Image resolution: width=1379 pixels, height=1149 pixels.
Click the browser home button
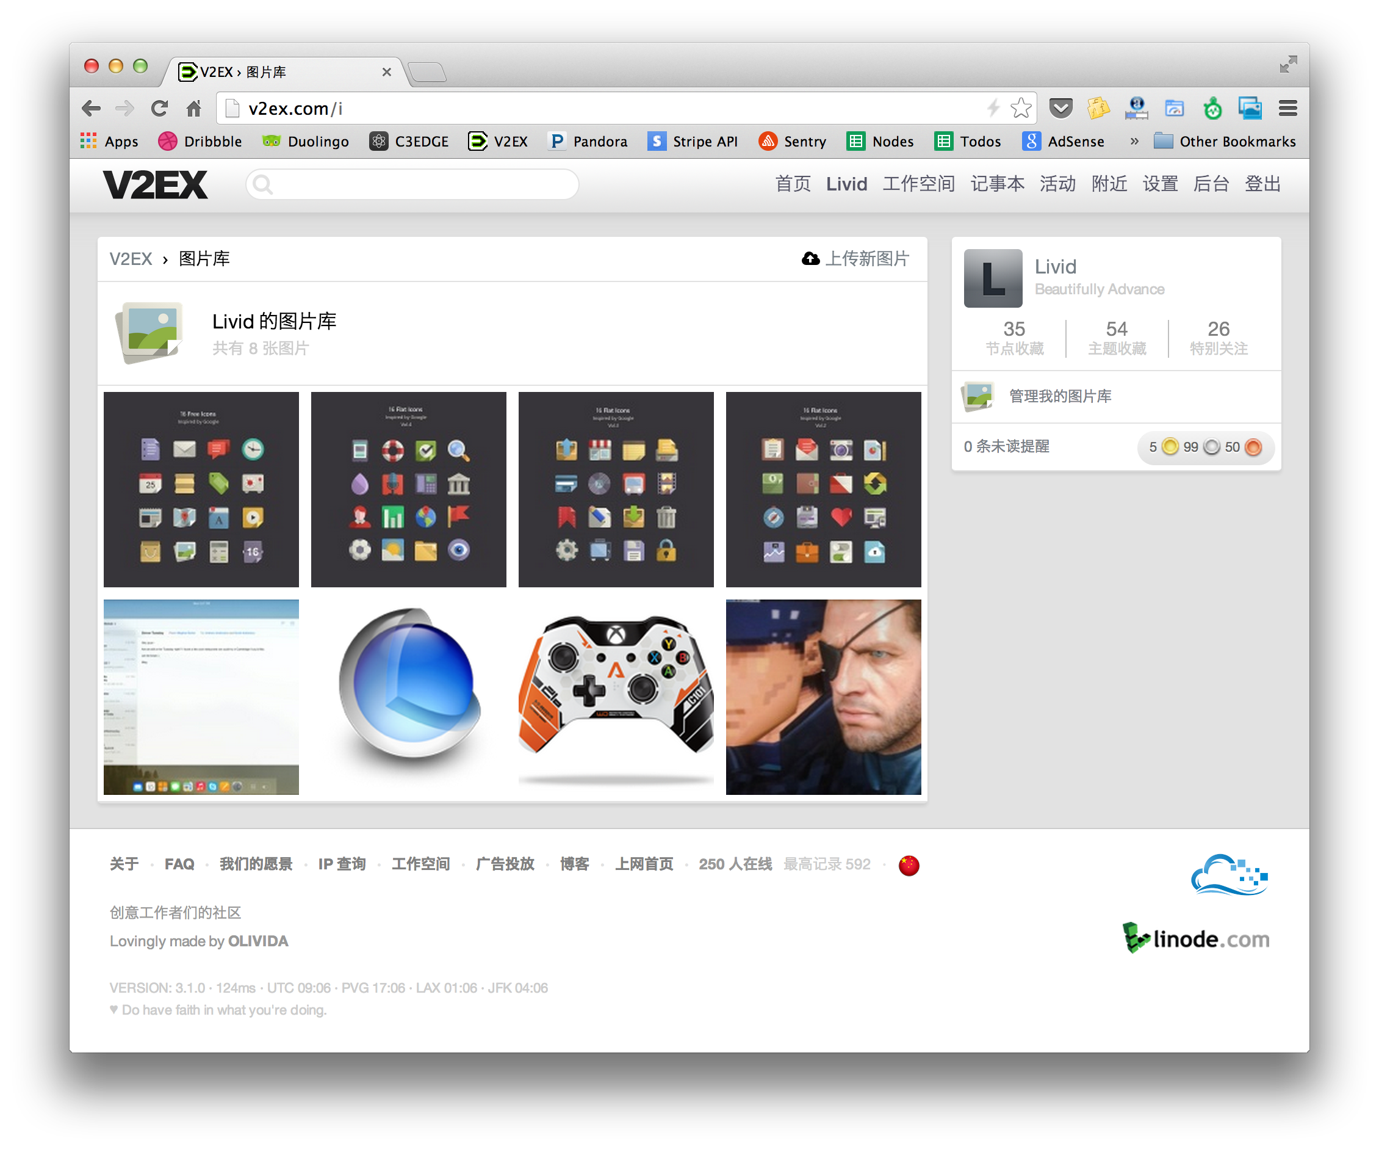coord(193,107)
